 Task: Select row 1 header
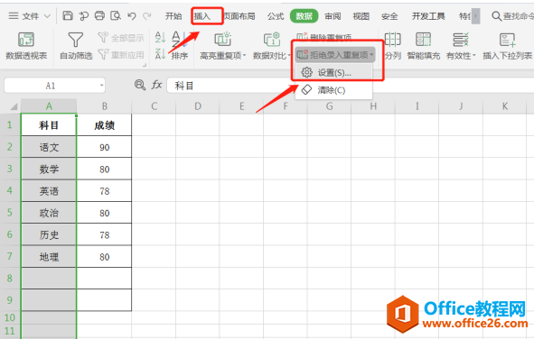click(10, 124)
